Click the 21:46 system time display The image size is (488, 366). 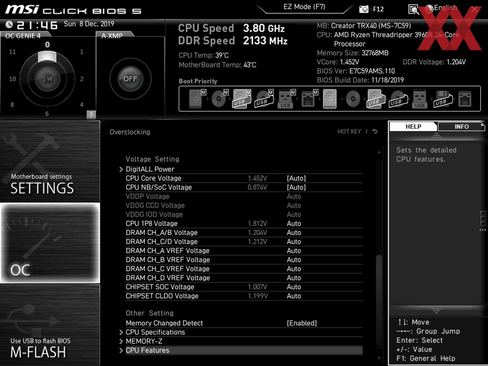(x=37, y=25)
